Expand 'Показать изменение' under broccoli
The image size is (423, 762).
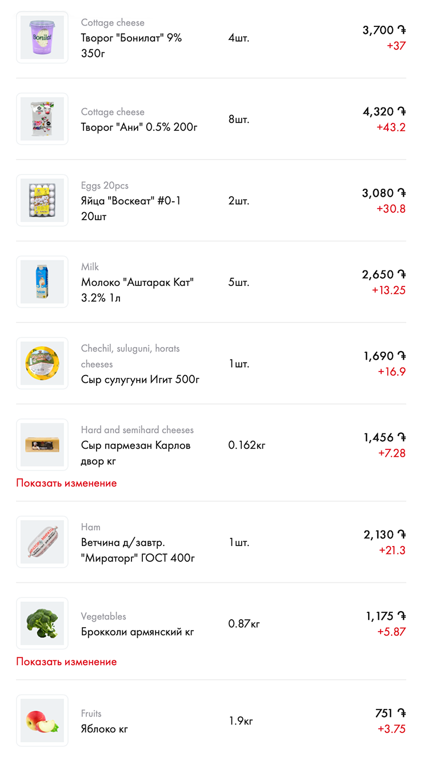[x=66, y=661]
